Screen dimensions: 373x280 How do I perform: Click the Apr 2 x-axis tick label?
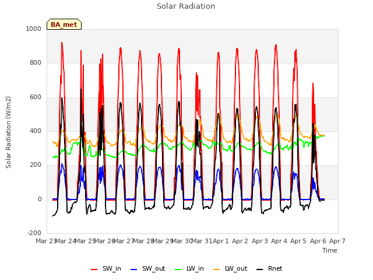tap(240, 241)
